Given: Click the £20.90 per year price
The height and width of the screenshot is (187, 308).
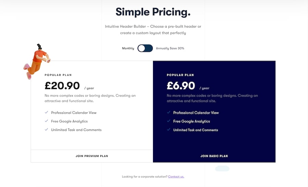Looking at the screenshot, I should pyautogui.click(x=62, y=86).
